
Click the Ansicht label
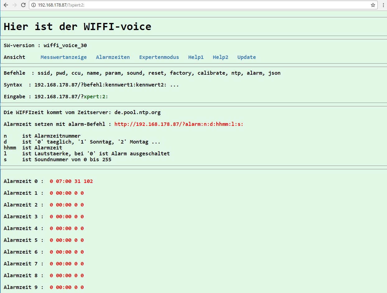pos(14,57)
